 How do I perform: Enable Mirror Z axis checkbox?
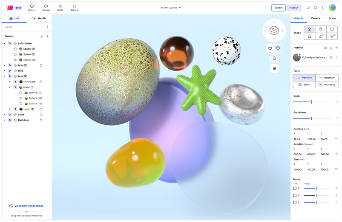click(x=295, y=202)
